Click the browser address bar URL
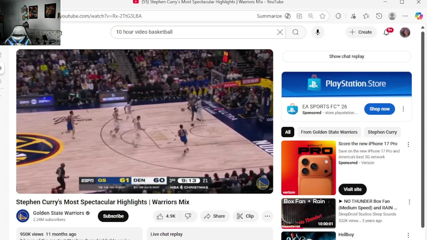 tap(101, 16)
